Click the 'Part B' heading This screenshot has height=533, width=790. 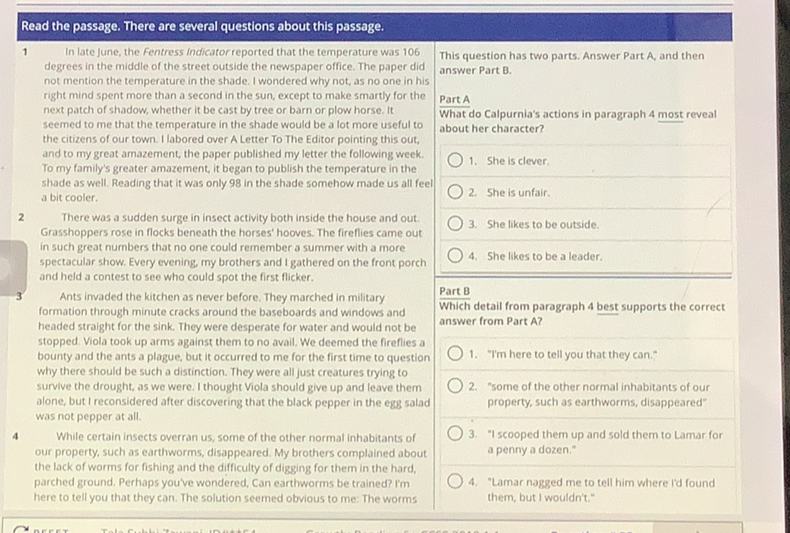(x=455, y=291)
